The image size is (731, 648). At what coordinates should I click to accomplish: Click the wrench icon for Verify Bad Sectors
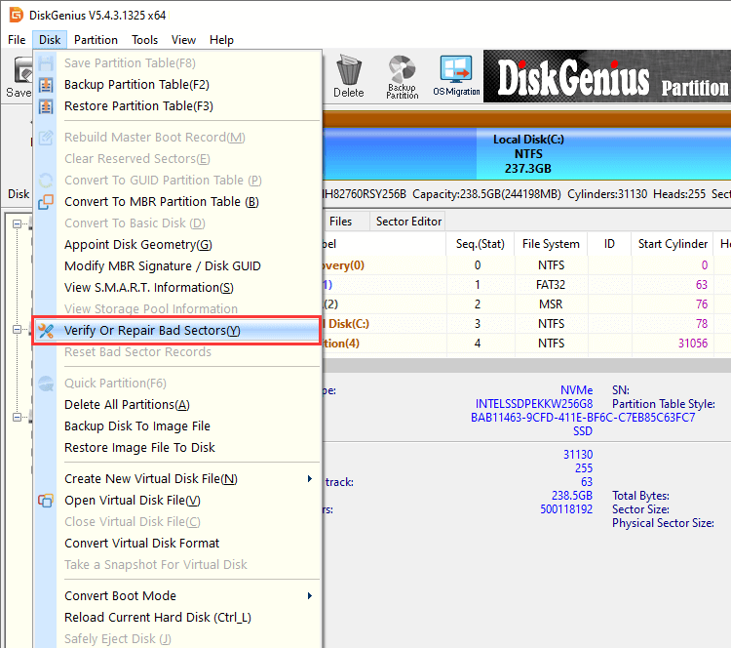click(46, 331)
